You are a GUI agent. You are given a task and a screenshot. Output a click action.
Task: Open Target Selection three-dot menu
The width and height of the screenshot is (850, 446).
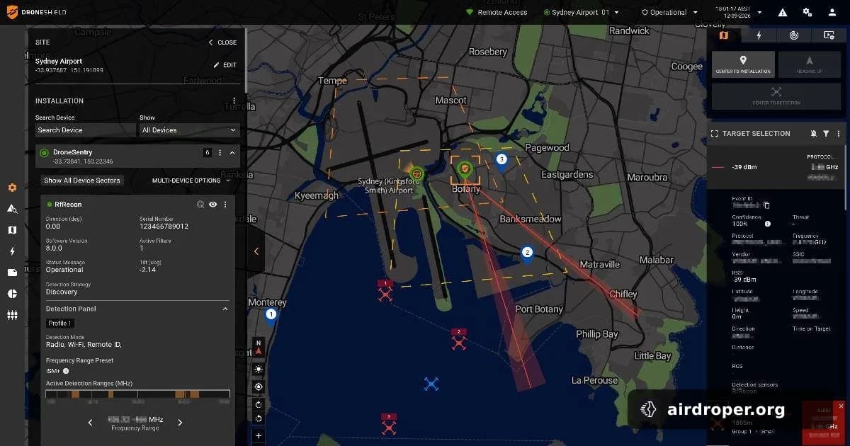839,134
